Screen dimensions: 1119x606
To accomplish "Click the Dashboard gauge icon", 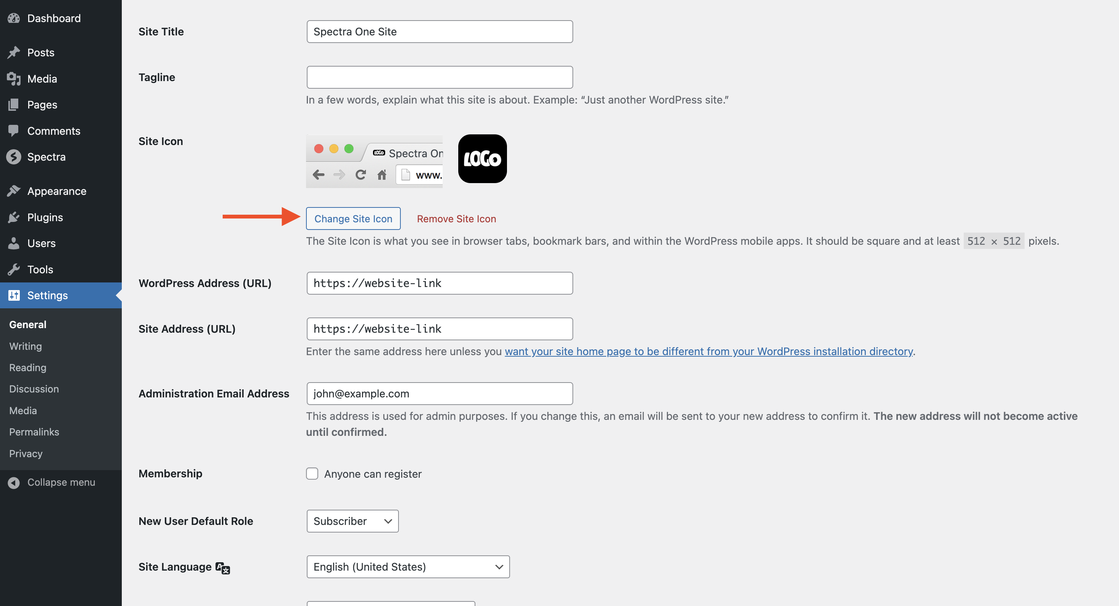I will click(x=14, y=18).
